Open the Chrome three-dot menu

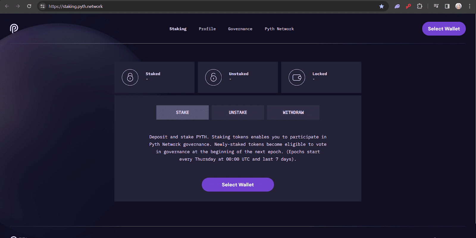click(x=470, y=6)
